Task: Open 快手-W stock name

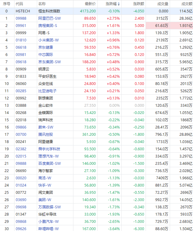Action: [x=45, y=185]
